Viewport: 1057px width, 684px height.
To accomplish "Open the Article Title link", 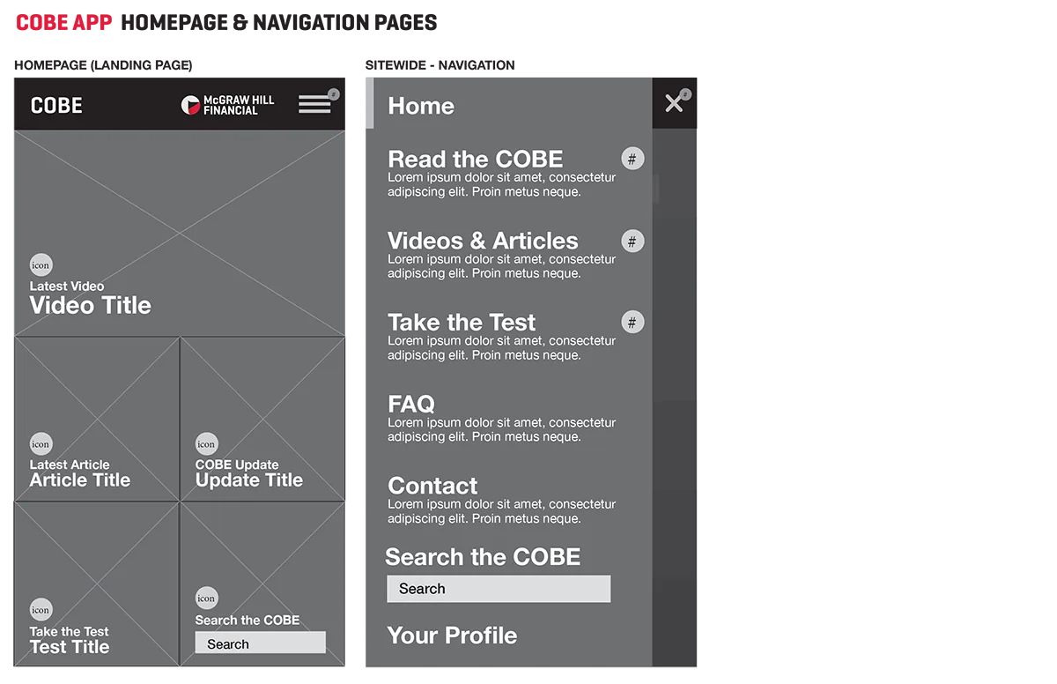I will (80, 480).
